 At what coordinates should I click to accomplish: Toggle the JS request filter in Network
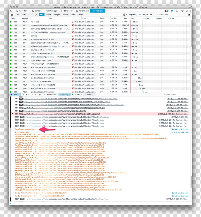point(36,15)
